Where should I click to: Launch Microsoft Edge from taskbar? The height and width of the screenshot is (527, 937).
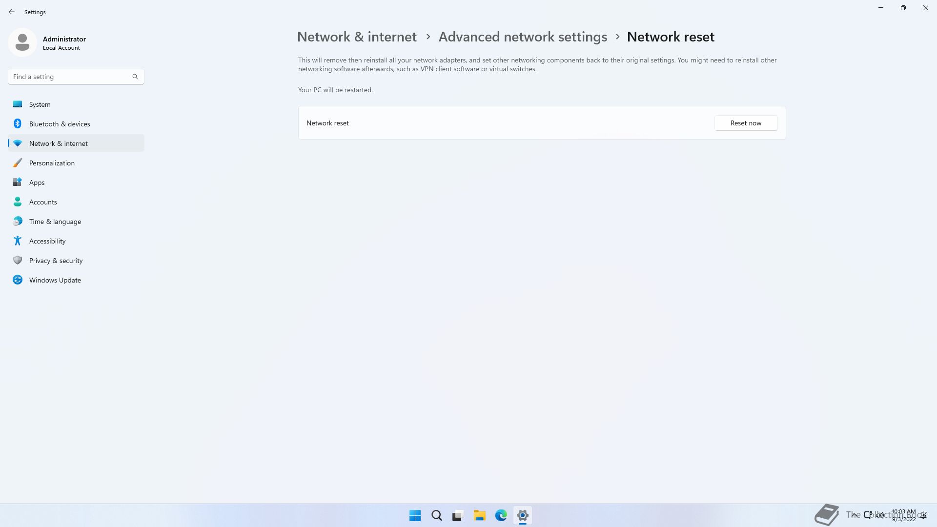tap(501, 515)
